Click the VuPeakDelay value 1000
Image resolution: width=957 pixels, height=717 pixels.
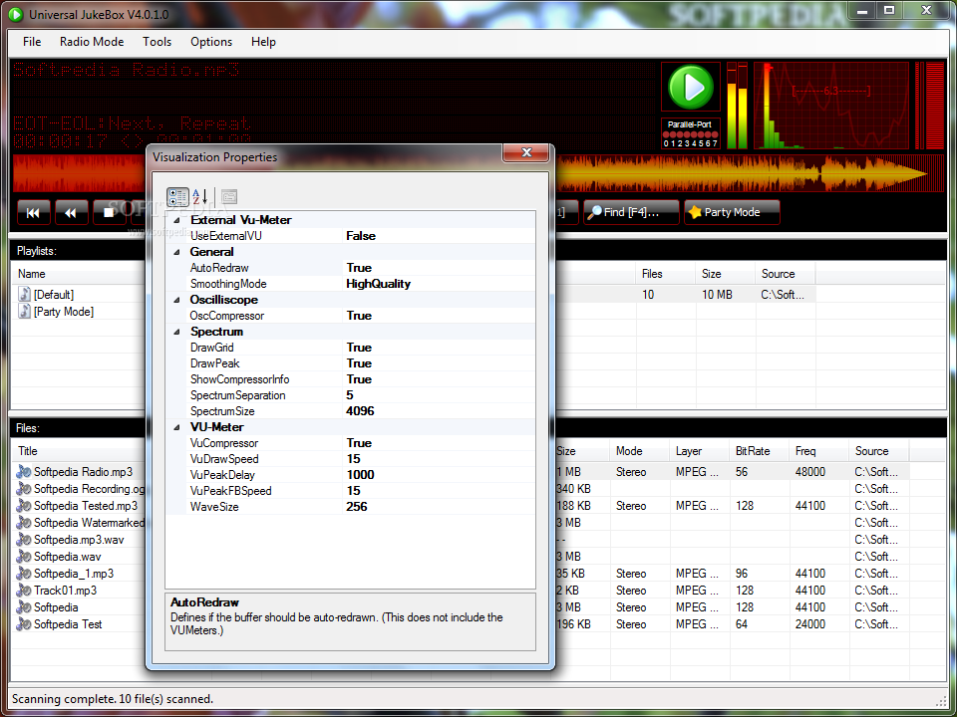(x=360, y=475)
